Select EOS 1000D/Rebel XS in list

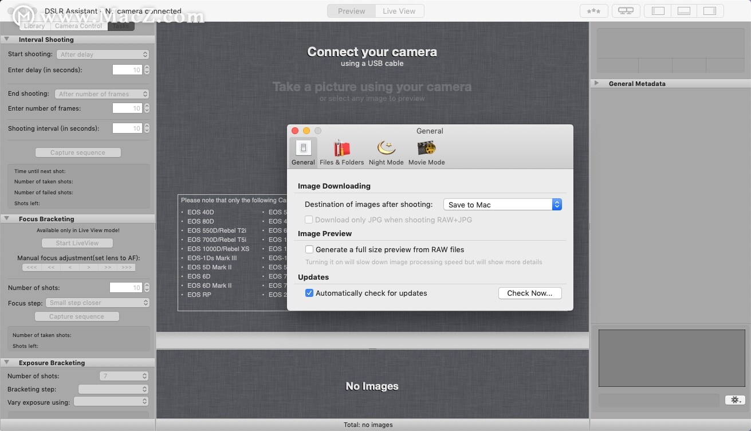(x=218, y=249)
